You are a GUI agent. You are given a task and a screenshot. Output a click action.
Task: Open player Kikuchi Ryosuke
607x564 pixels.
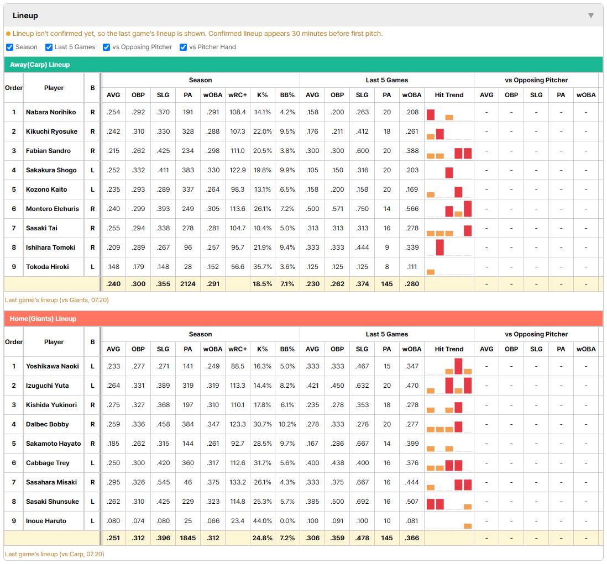point(51,131)
